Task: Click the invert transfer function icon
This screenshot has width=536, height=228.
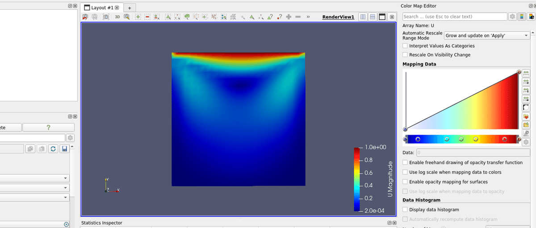Action: [x=526, y=107]
